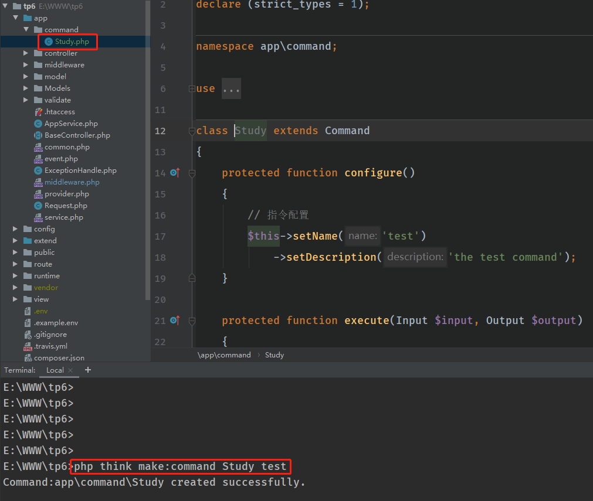Click the Study breadcrumb
Image resolution: width=593 pixels, height=501 pixels.
point(275,355)
